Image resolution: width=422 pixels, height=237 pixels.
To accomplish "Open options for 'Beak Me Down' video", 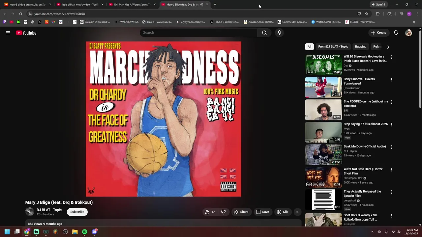I will click(392, 147).
